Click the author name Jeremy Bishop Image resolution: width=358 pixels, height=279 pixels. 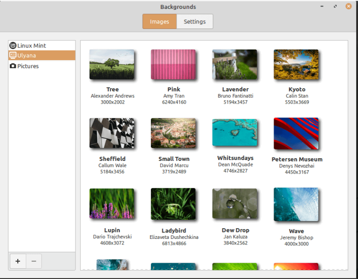coord(296,237)
